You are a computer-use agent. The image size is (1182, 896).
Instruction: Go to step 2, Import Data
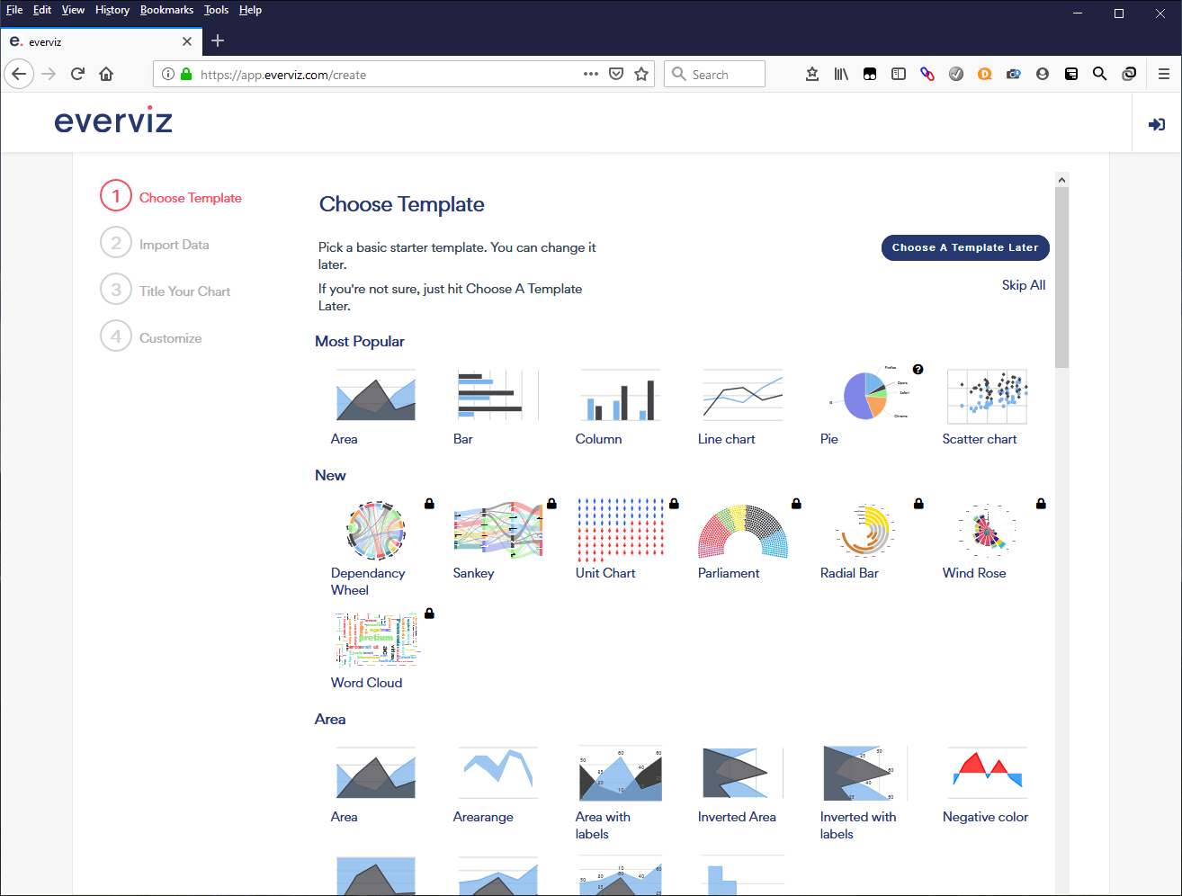[175, 243]
